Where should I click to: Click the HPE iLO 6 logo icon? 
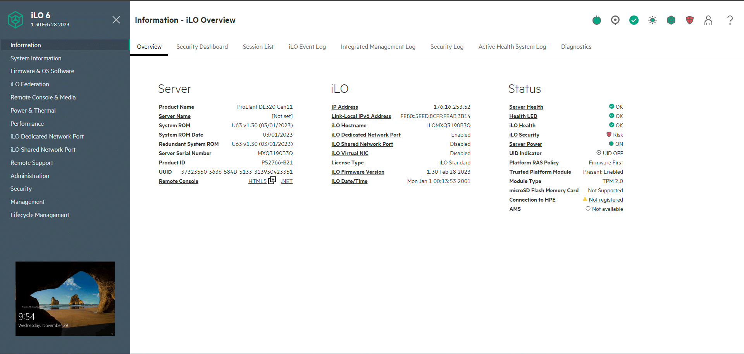(15, 19)
